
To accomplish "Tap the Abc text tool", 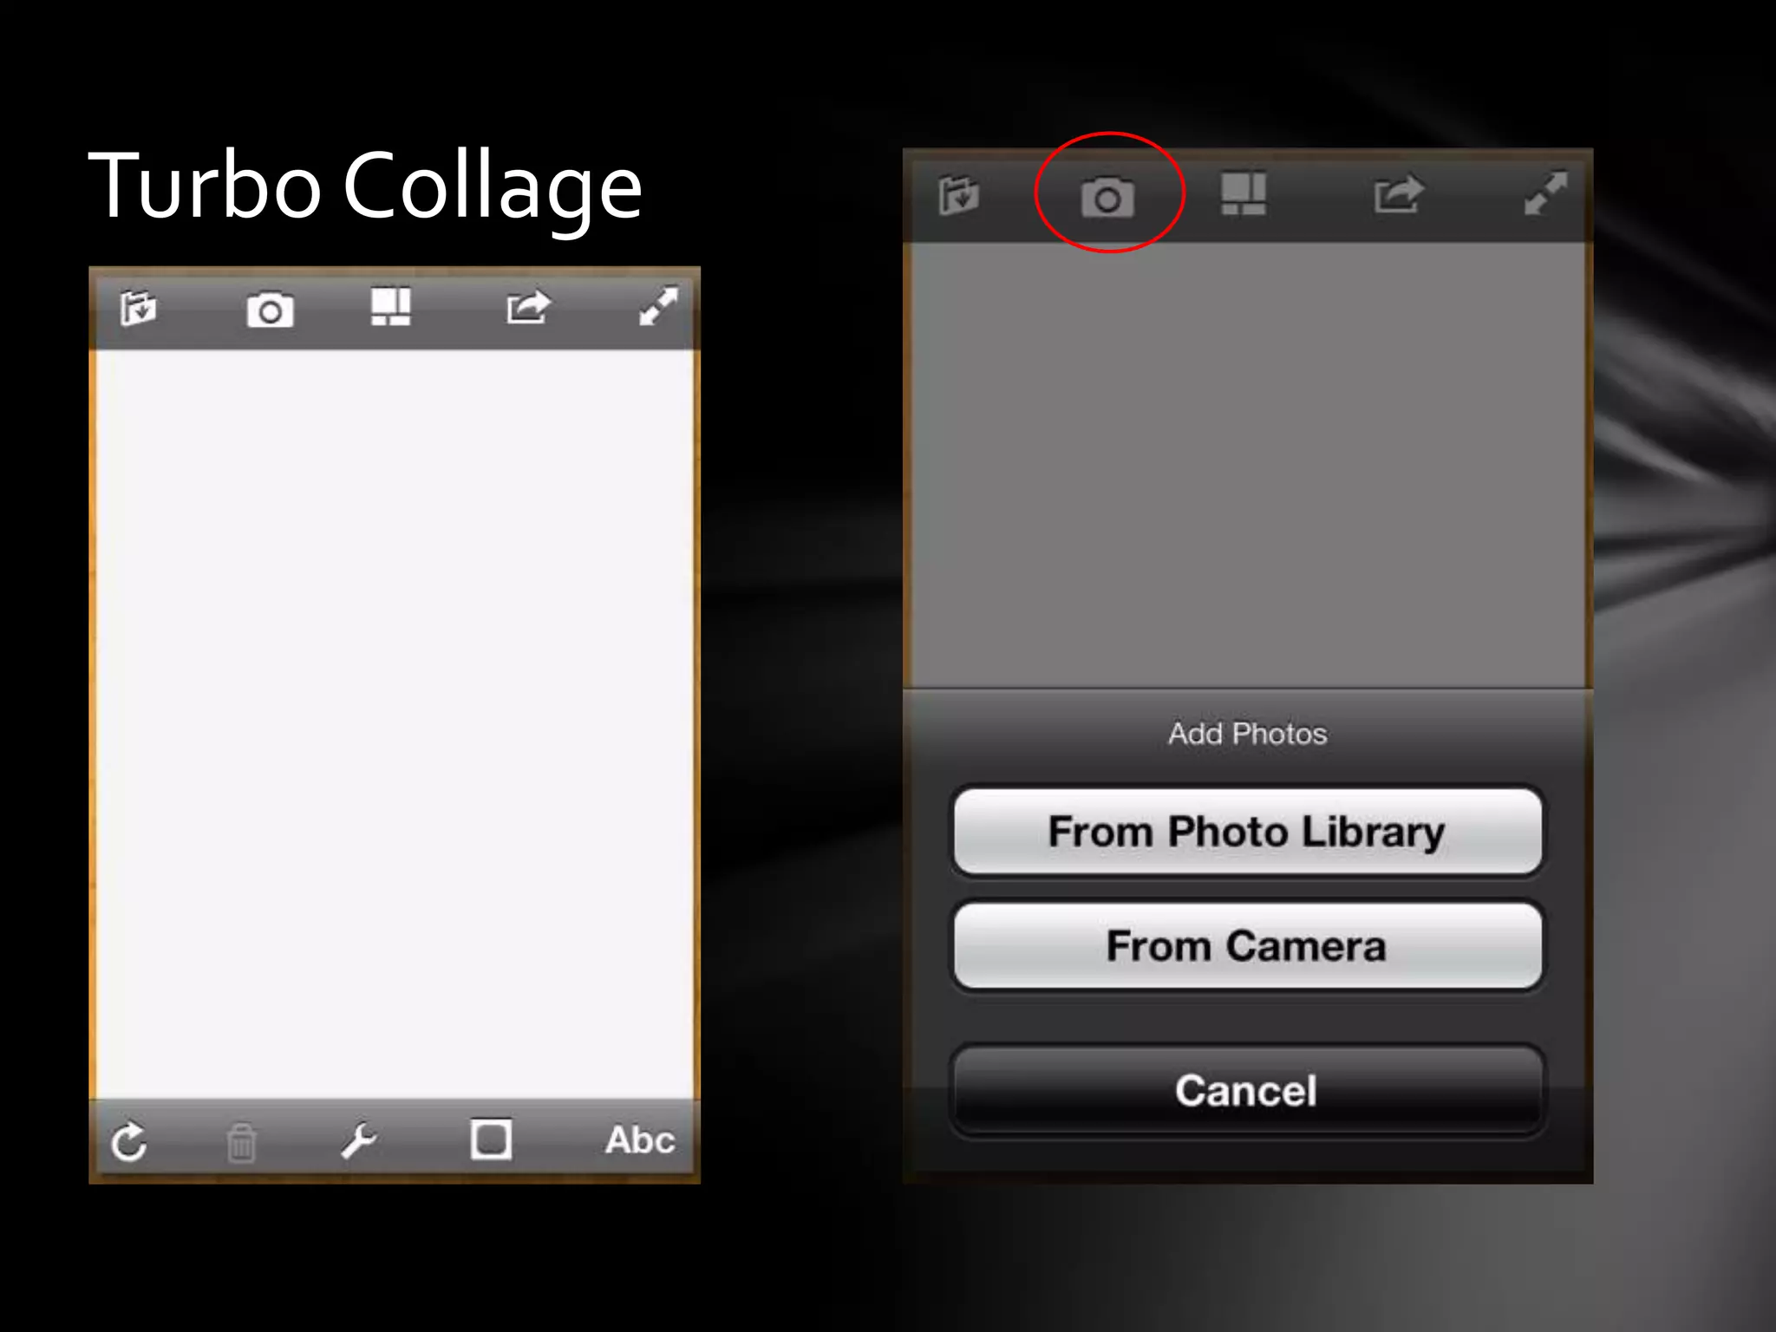I will 640,1140.
